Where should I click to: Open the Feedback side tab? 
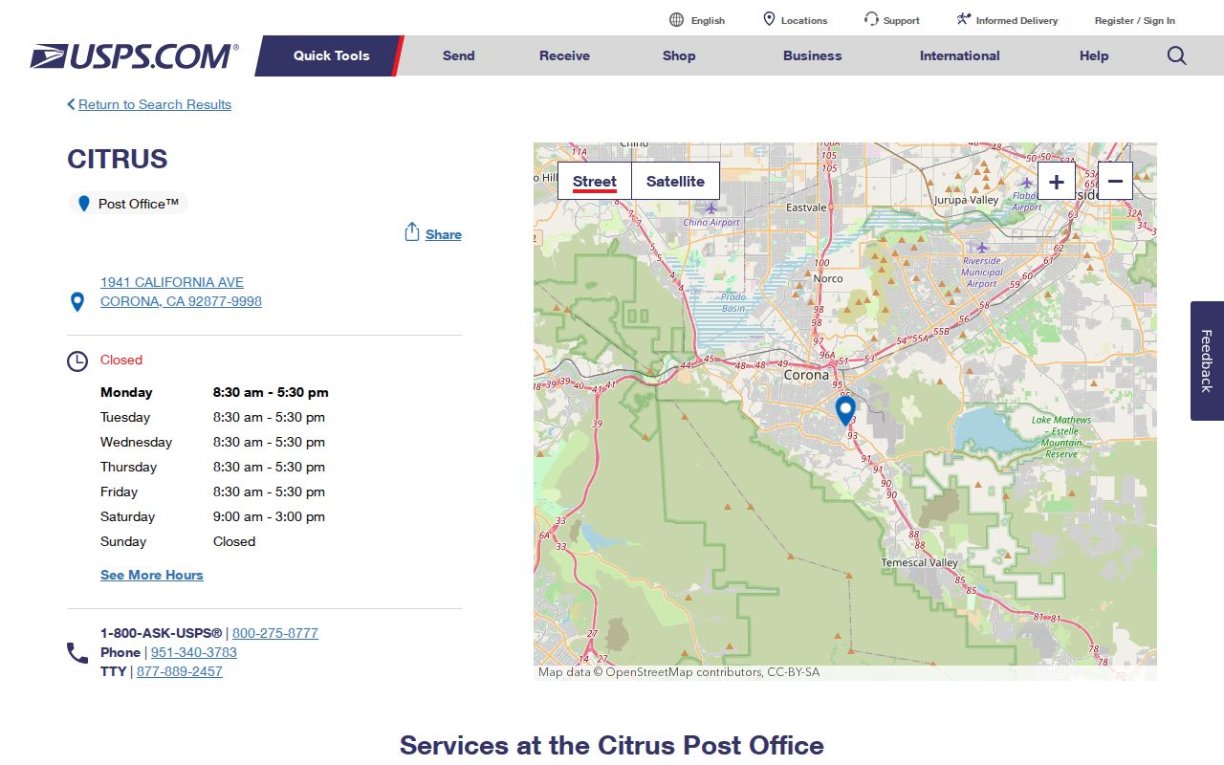click(x=1207, y=361)
